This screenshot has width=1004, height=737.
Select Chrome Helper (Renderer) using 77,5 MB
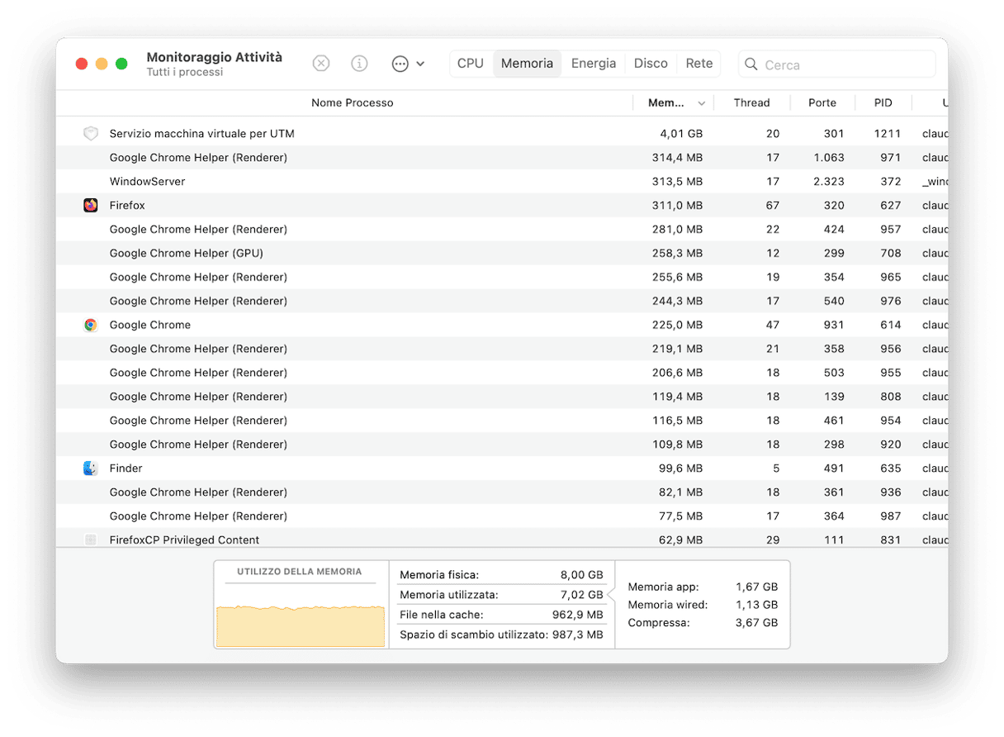tap(502, 516)
